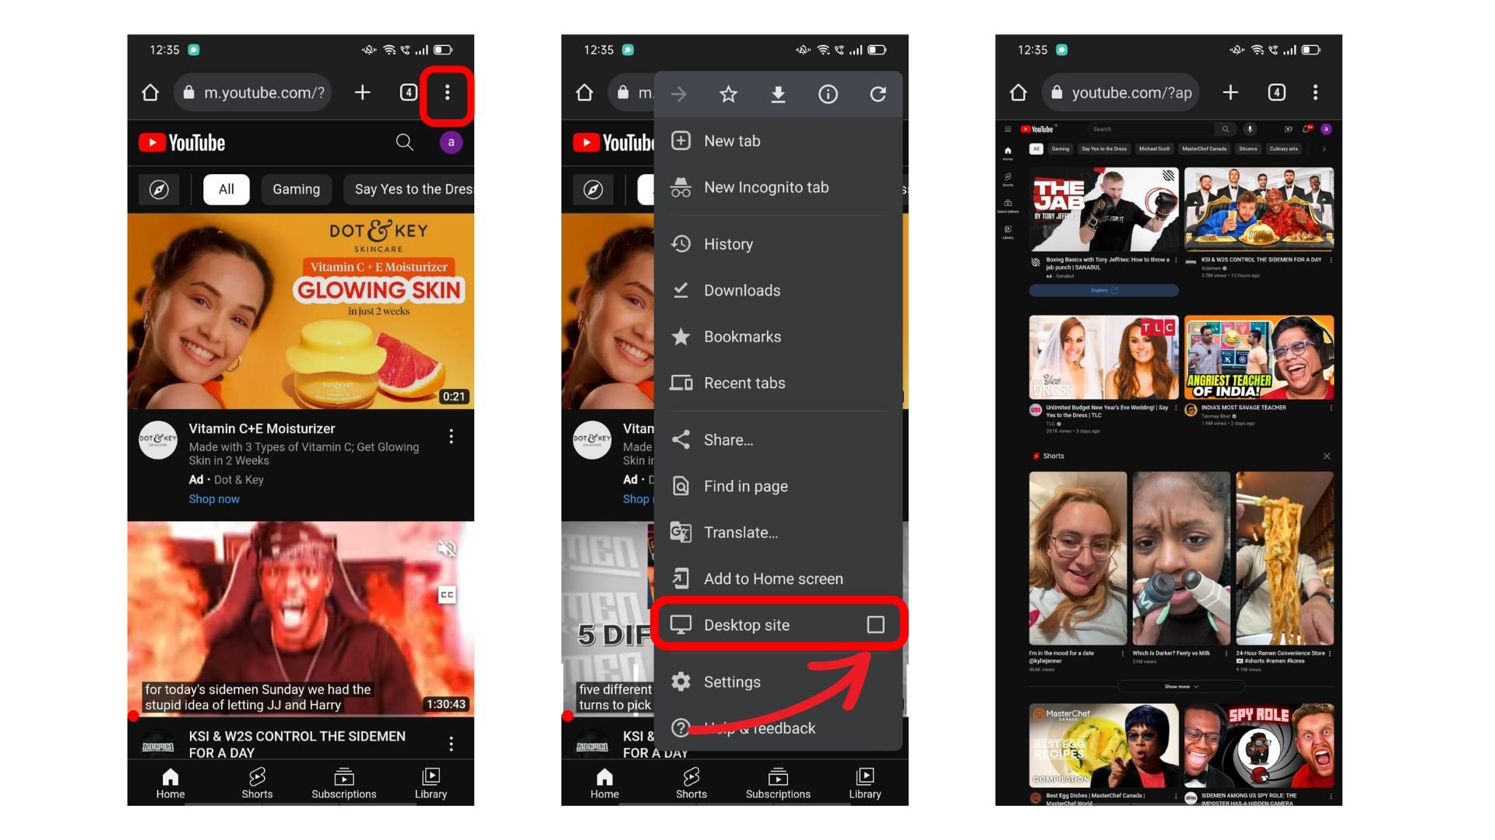This screenshot has height=840, width=1495.
Task: Click the Home tab in bottom navigation
Action: tap(170, 783)
